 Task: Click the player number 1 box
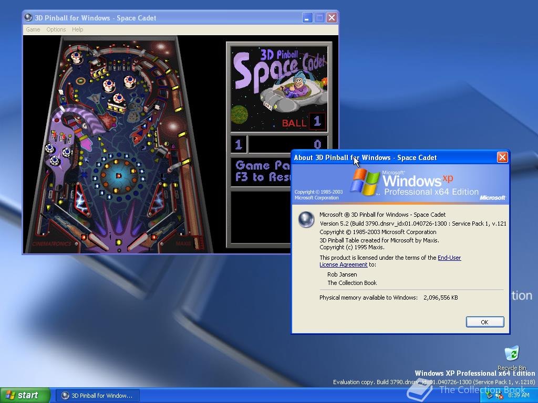pyautogui.click(x=239, y=144)
